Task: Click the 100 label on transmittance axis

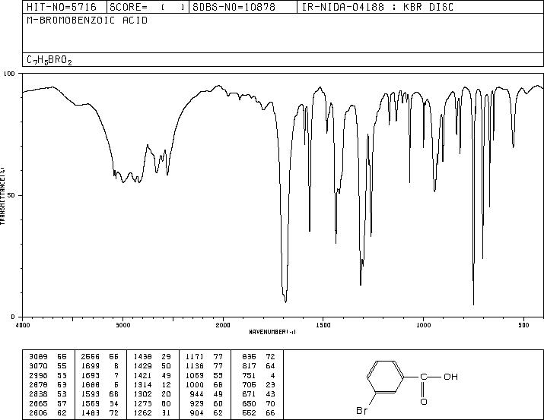Action: (9, 74)
